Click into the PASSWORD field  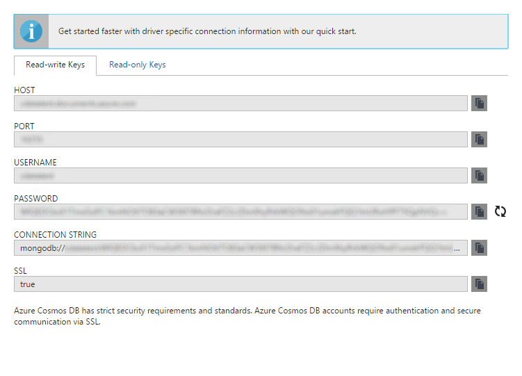(240, 211)
